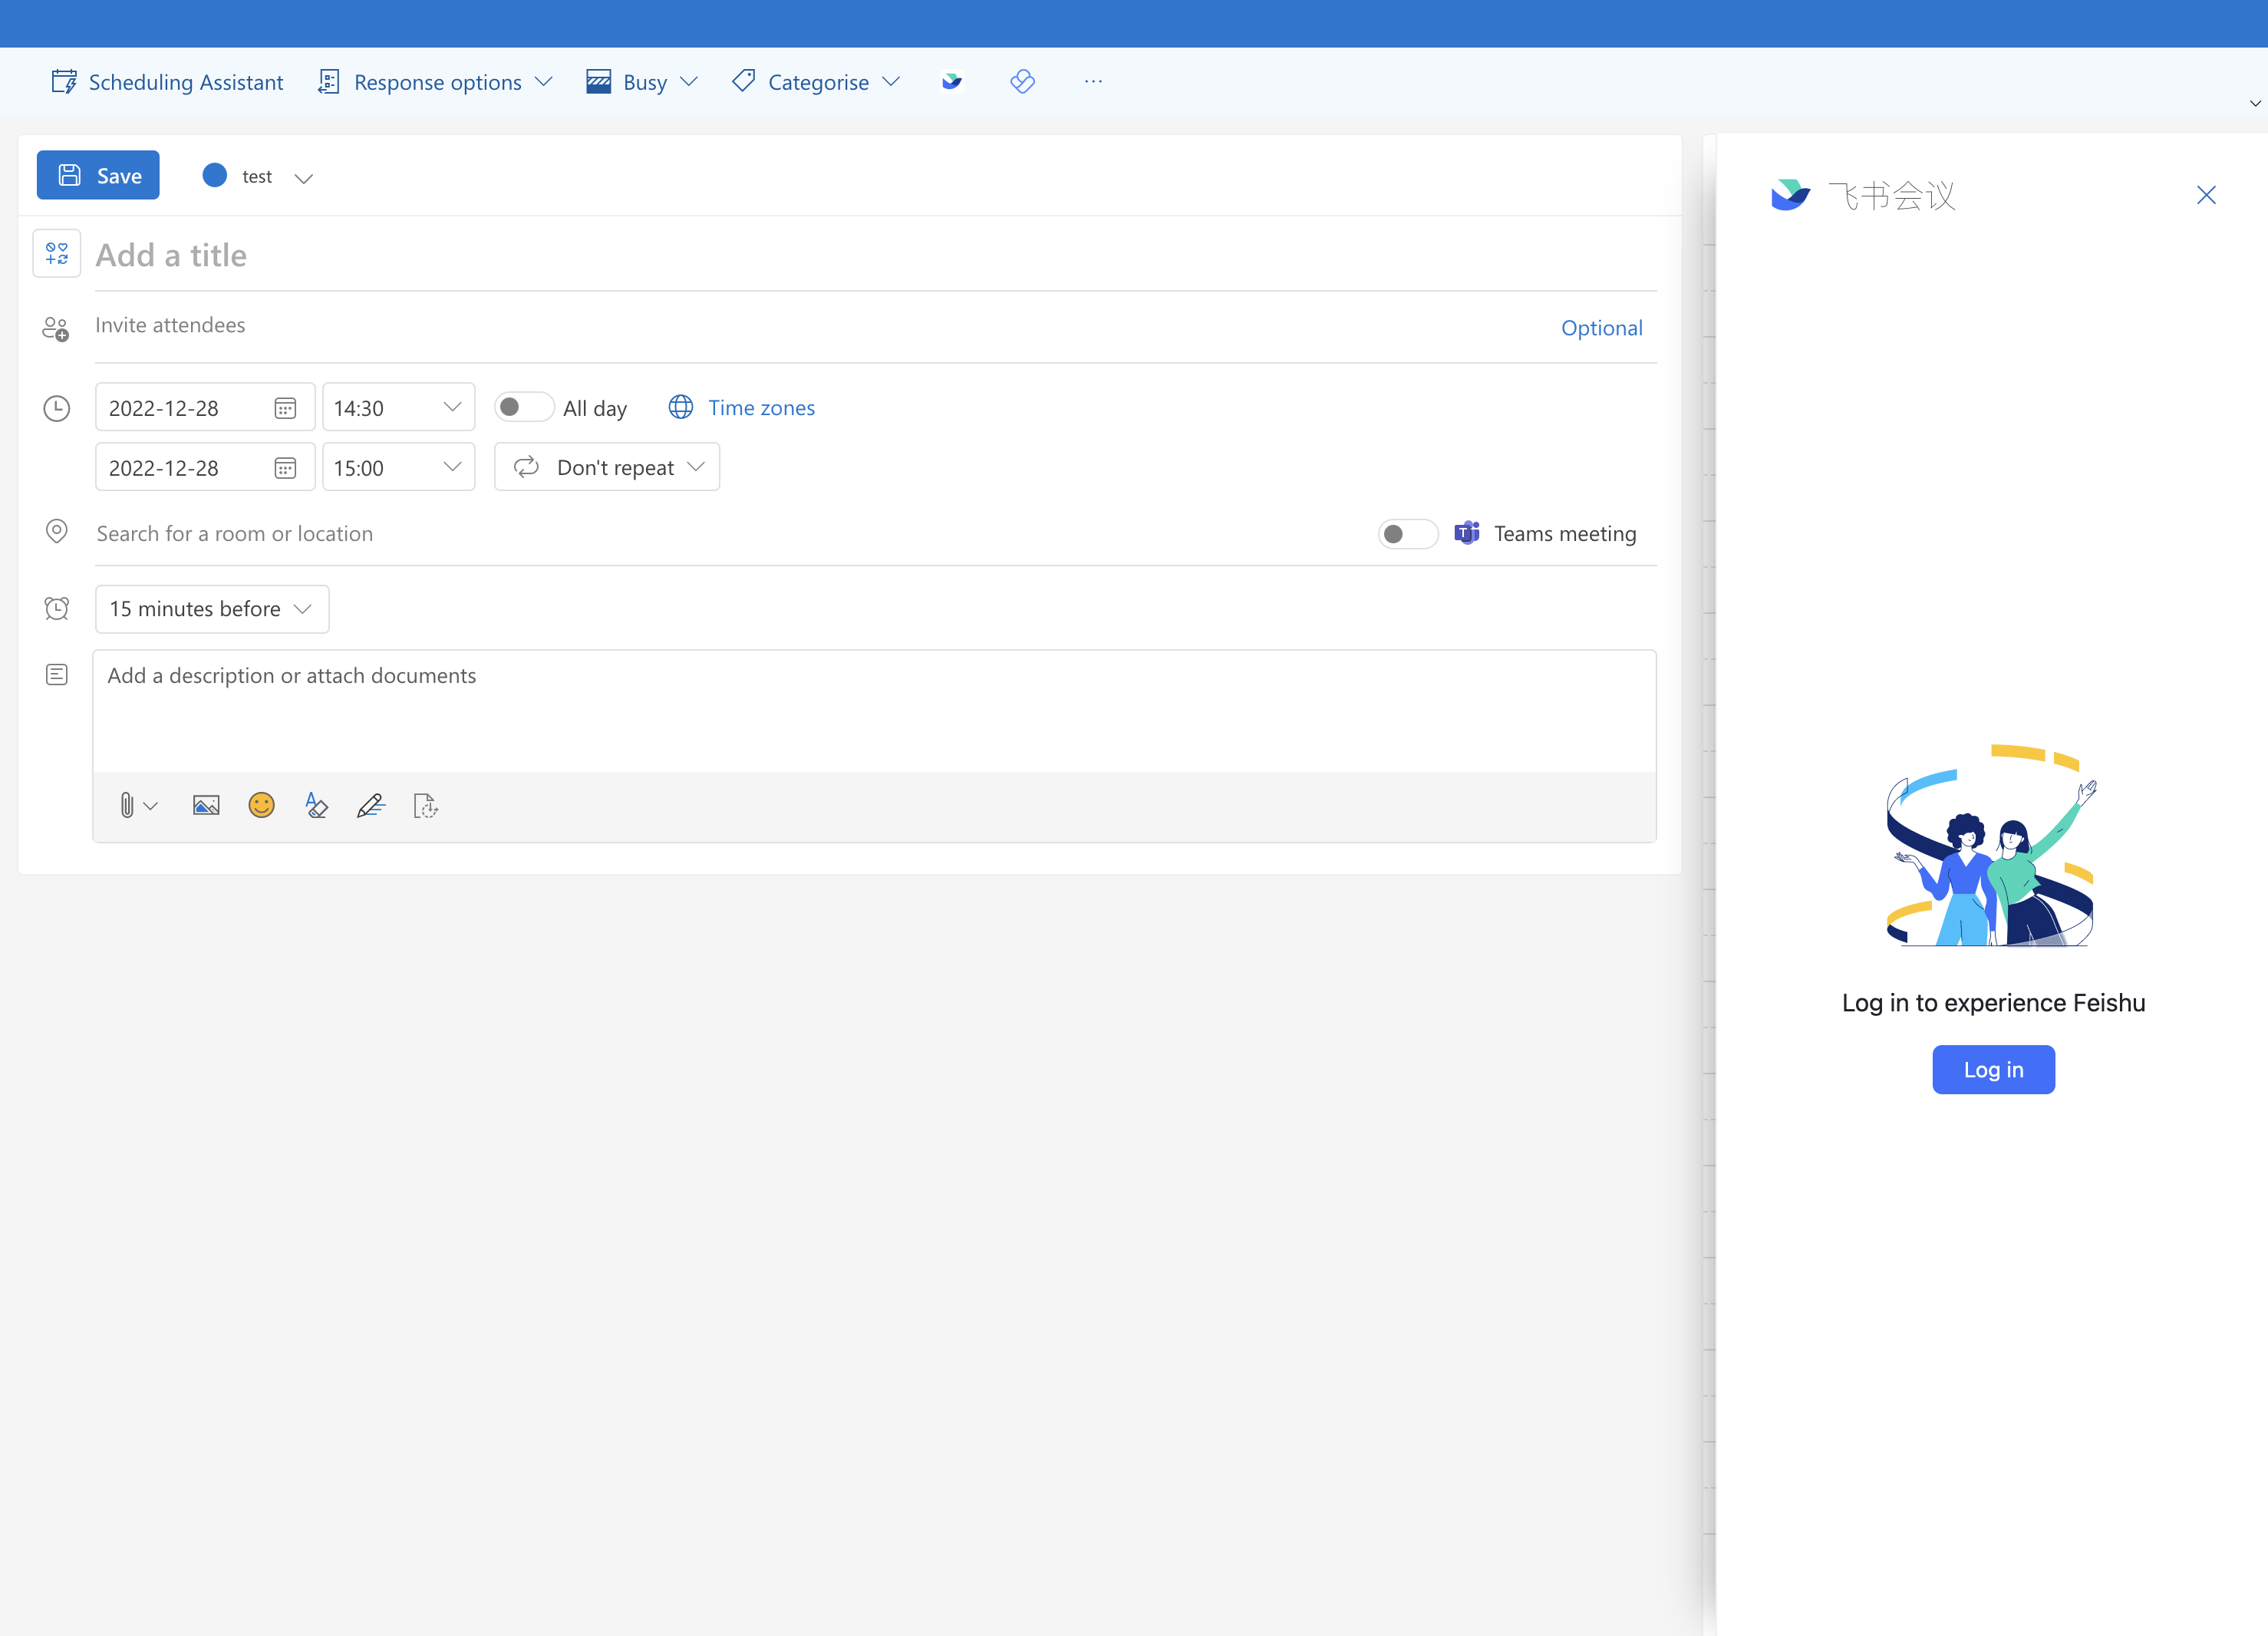Expand the attachment options chevron

[151, 805]
